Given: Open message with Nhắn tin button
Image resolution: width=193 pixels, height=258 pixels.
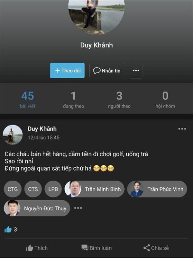Looking at the screenshot, I should tap(107, 71).
